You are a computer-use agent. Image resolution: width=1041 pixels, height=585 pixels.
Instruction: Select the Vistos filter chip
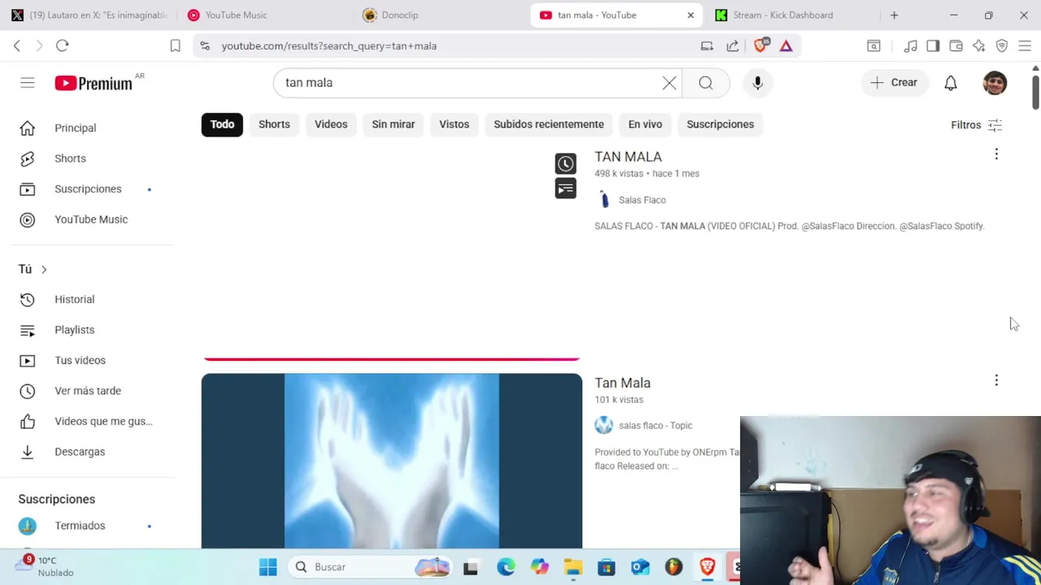454,124
